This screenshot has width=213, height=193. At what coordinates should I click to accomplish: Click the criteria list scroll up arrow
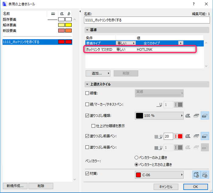tap(206, 43)
